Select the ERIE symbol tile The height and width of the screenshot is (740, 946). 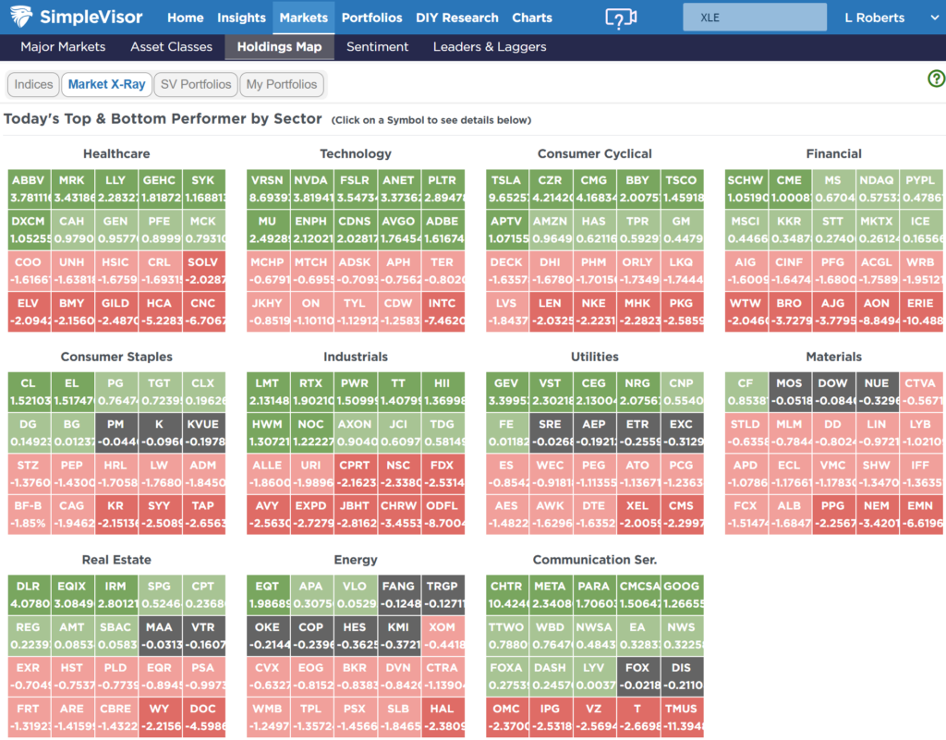pos(921,312)
